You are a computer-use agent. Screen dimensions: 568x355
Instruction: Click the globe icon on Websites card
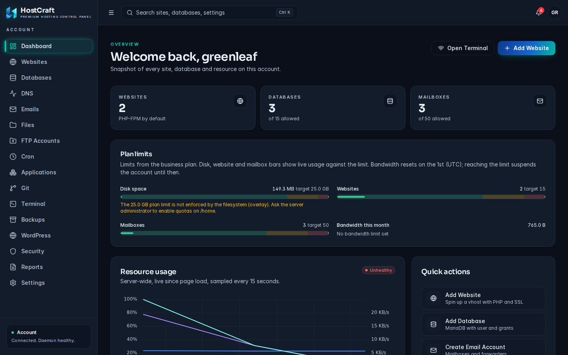[x=240, y=101]
